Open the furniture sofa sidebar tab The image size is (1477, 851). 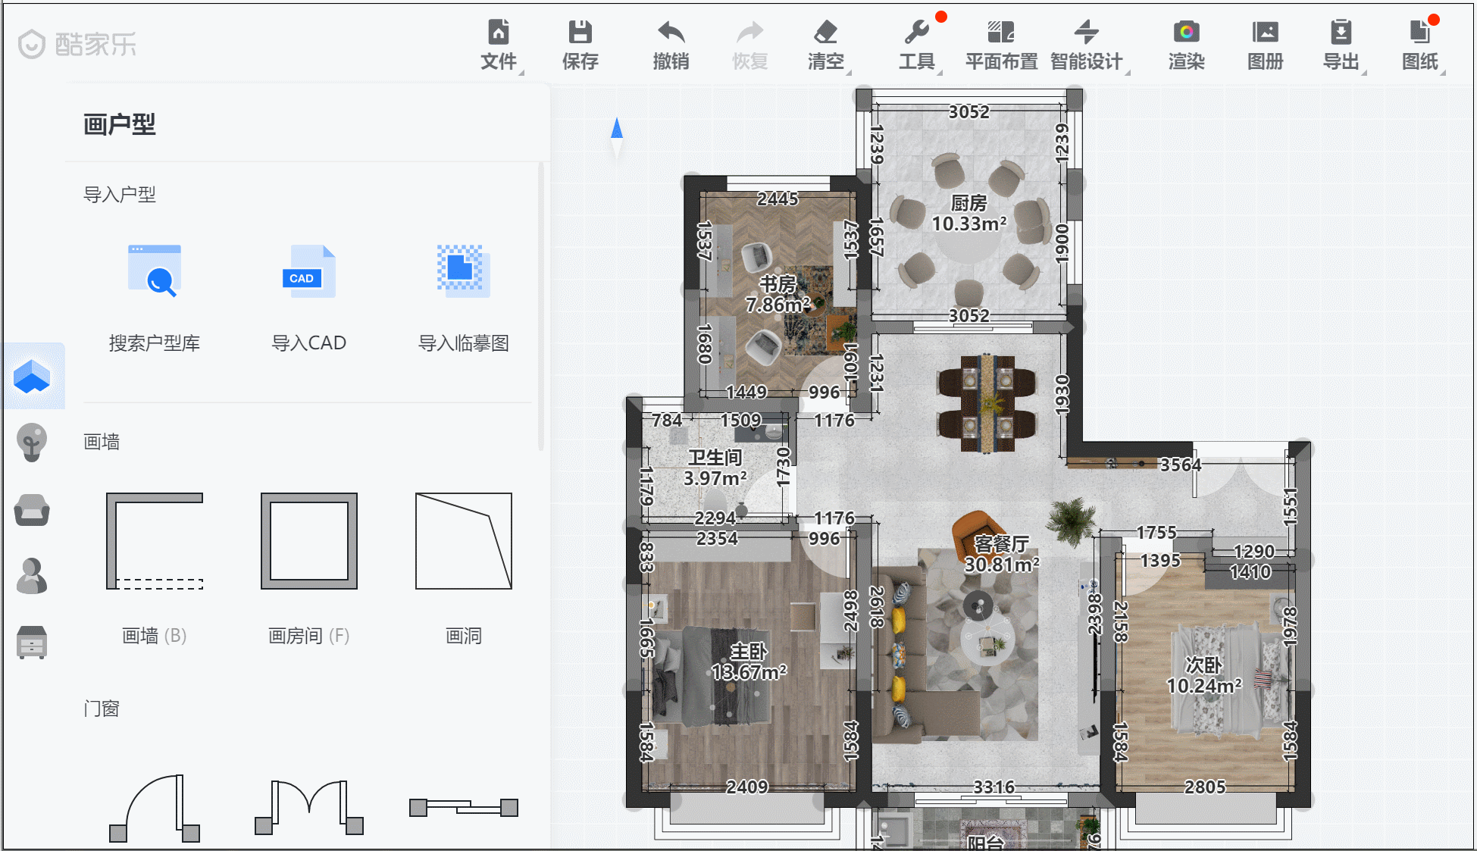32,509
